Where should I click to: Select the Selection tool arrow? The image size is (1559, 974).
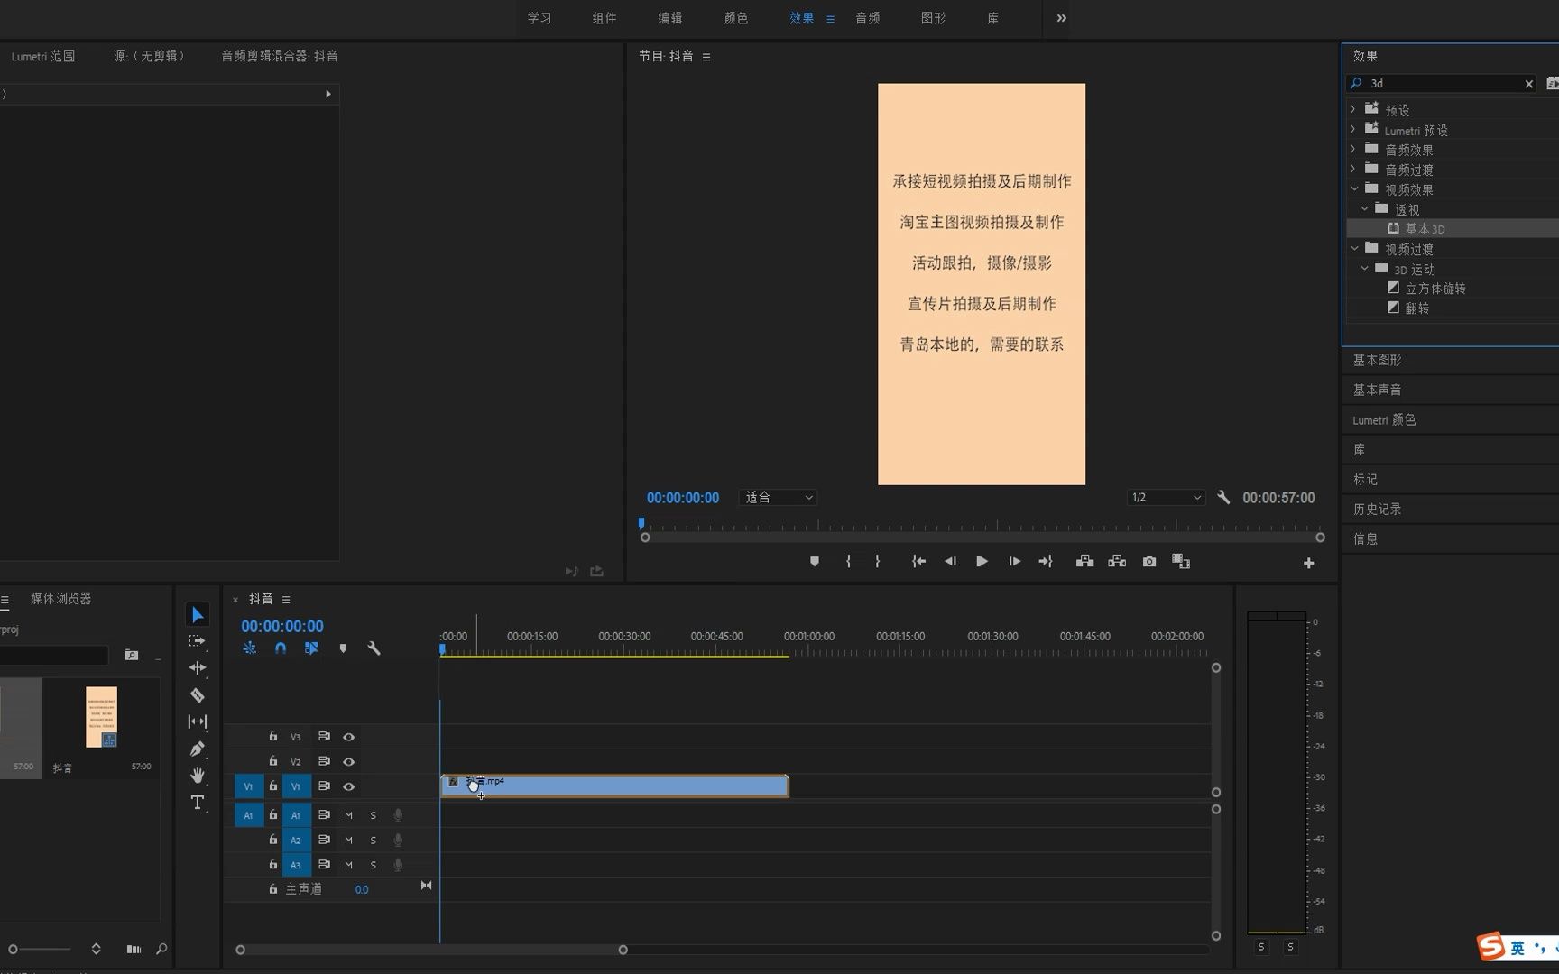click(x=197, y=615)
